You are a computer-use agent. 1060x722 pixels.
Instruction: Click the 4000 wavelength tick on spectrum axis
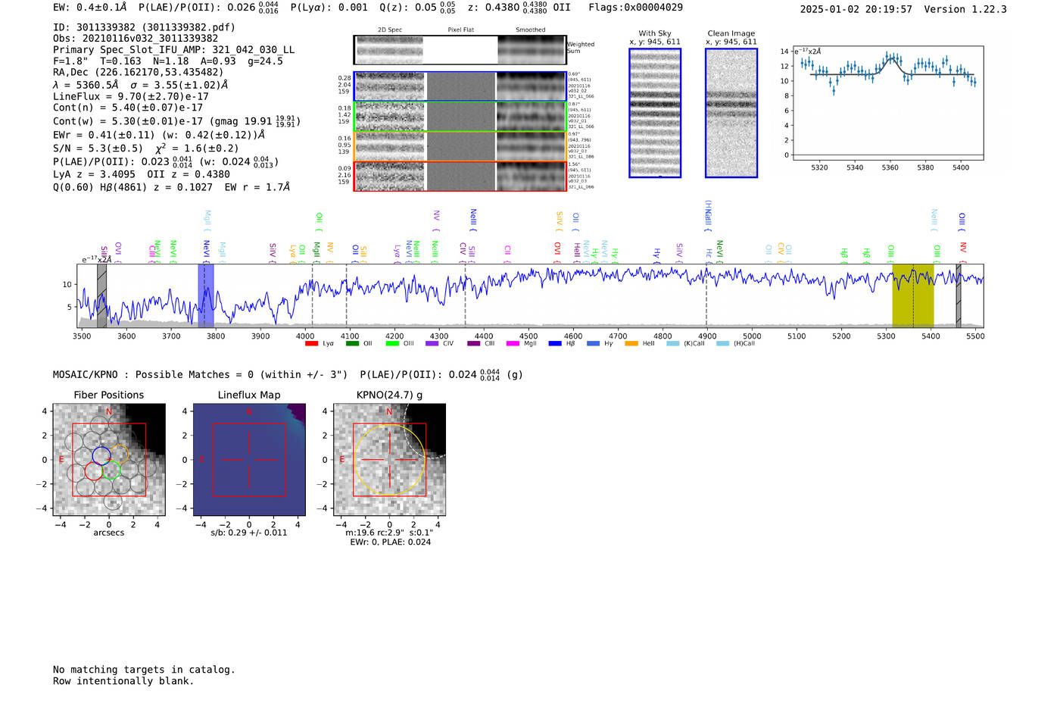point(305,336)
